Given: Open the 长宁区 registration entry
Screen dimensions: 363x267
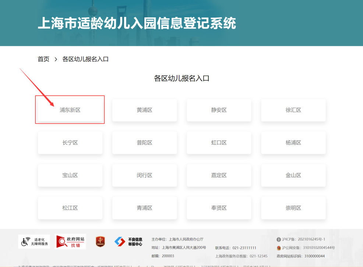Looking at the screenshot, I should tap(70, 143).
